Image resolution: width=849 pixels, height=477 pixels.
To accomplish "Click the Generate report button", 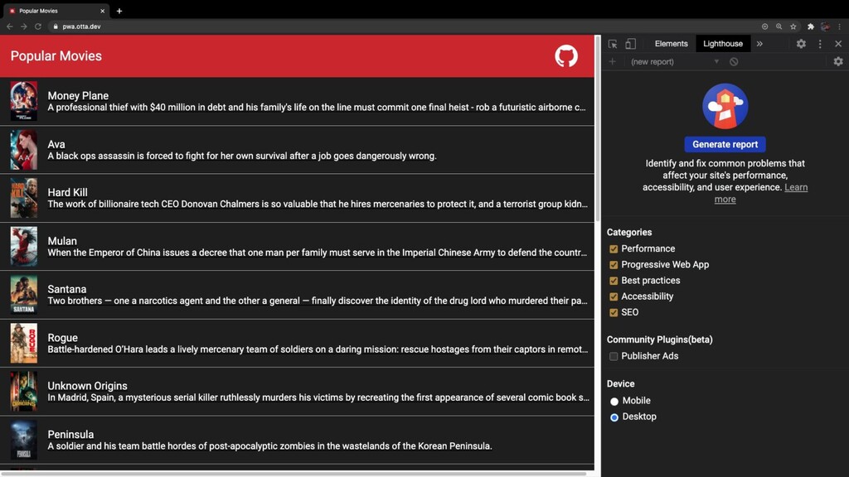I will [x=725, y=144].
